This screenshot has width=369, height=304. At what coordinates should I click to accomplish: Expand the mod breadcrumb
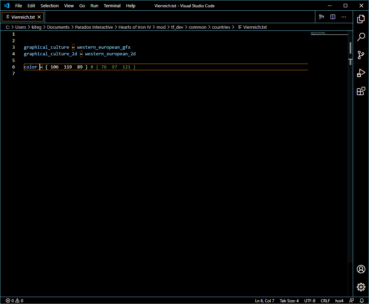tap(161, 27)
